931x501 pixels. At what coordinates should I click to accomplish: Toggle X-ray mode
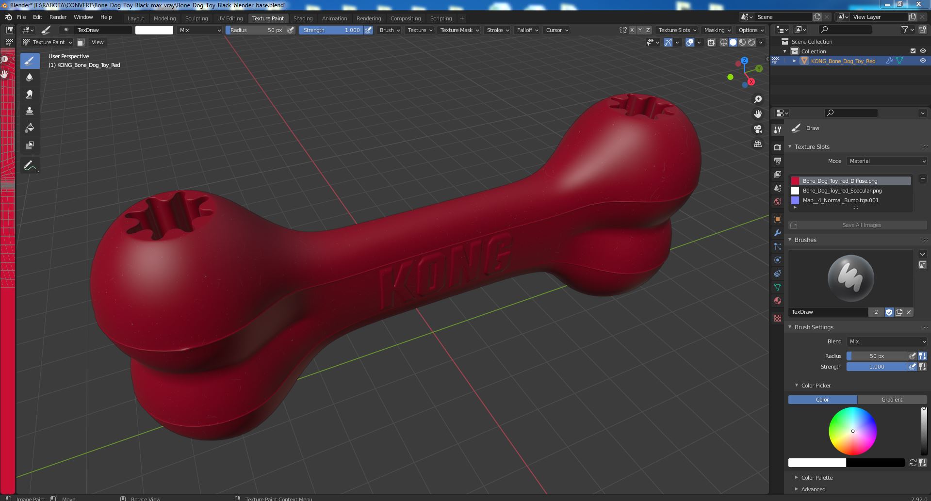[x=711, y=42]
